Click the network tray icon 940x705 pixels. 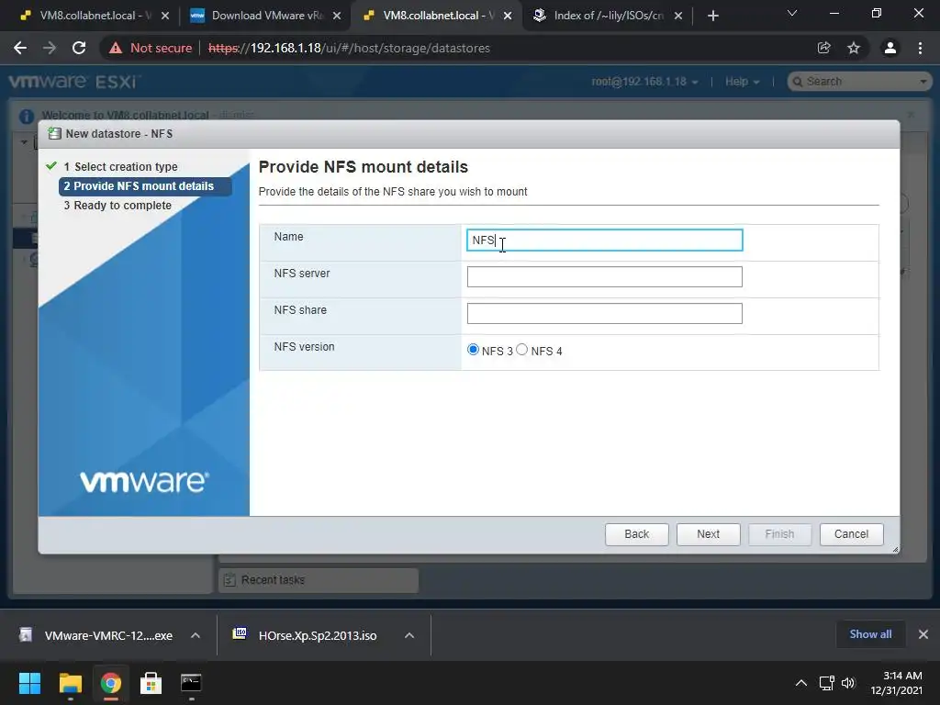pyautogui.click(x=827, y=683)
